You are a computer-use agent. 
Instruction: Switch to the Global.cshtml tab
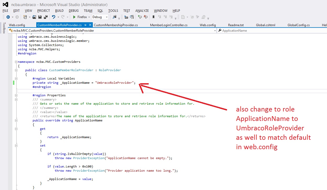click(x=265, y=25)
